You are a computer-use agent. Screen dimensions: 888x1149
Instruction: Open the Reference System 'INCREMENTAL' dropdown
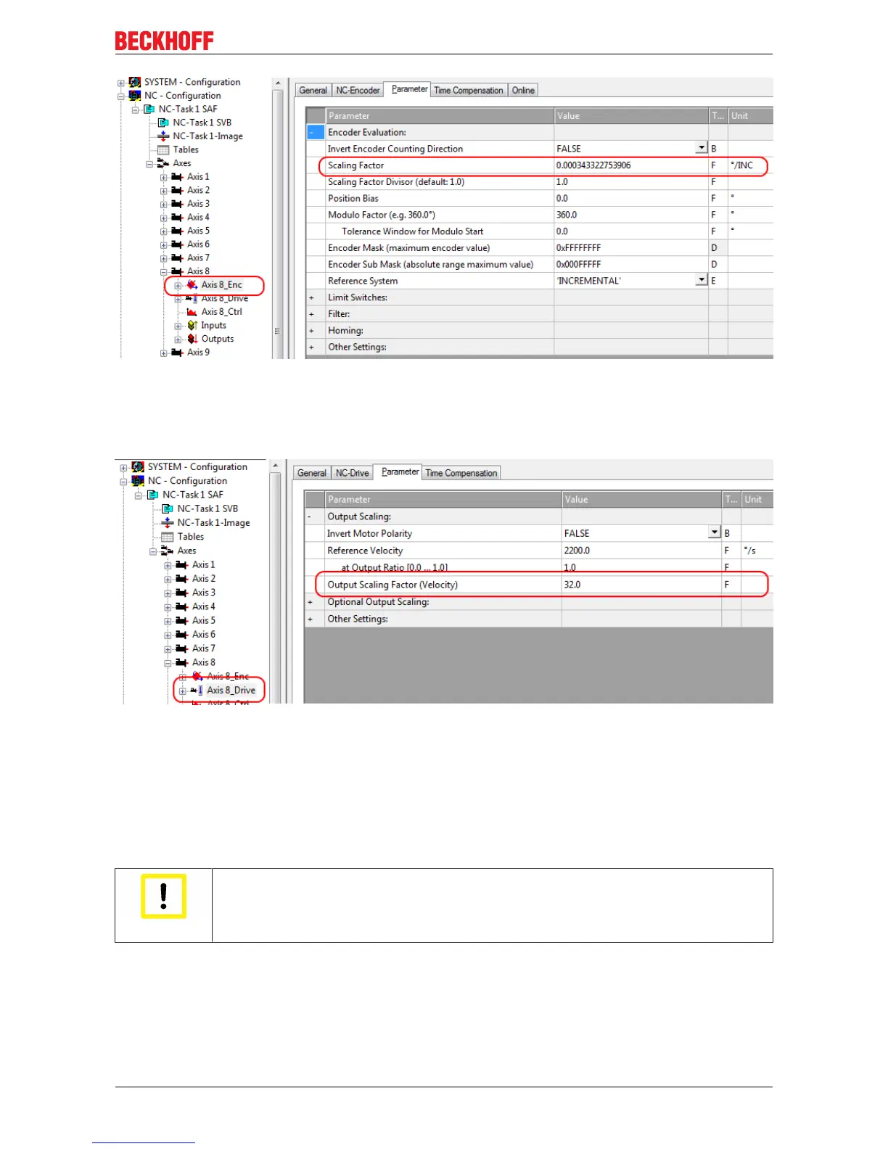702,280
